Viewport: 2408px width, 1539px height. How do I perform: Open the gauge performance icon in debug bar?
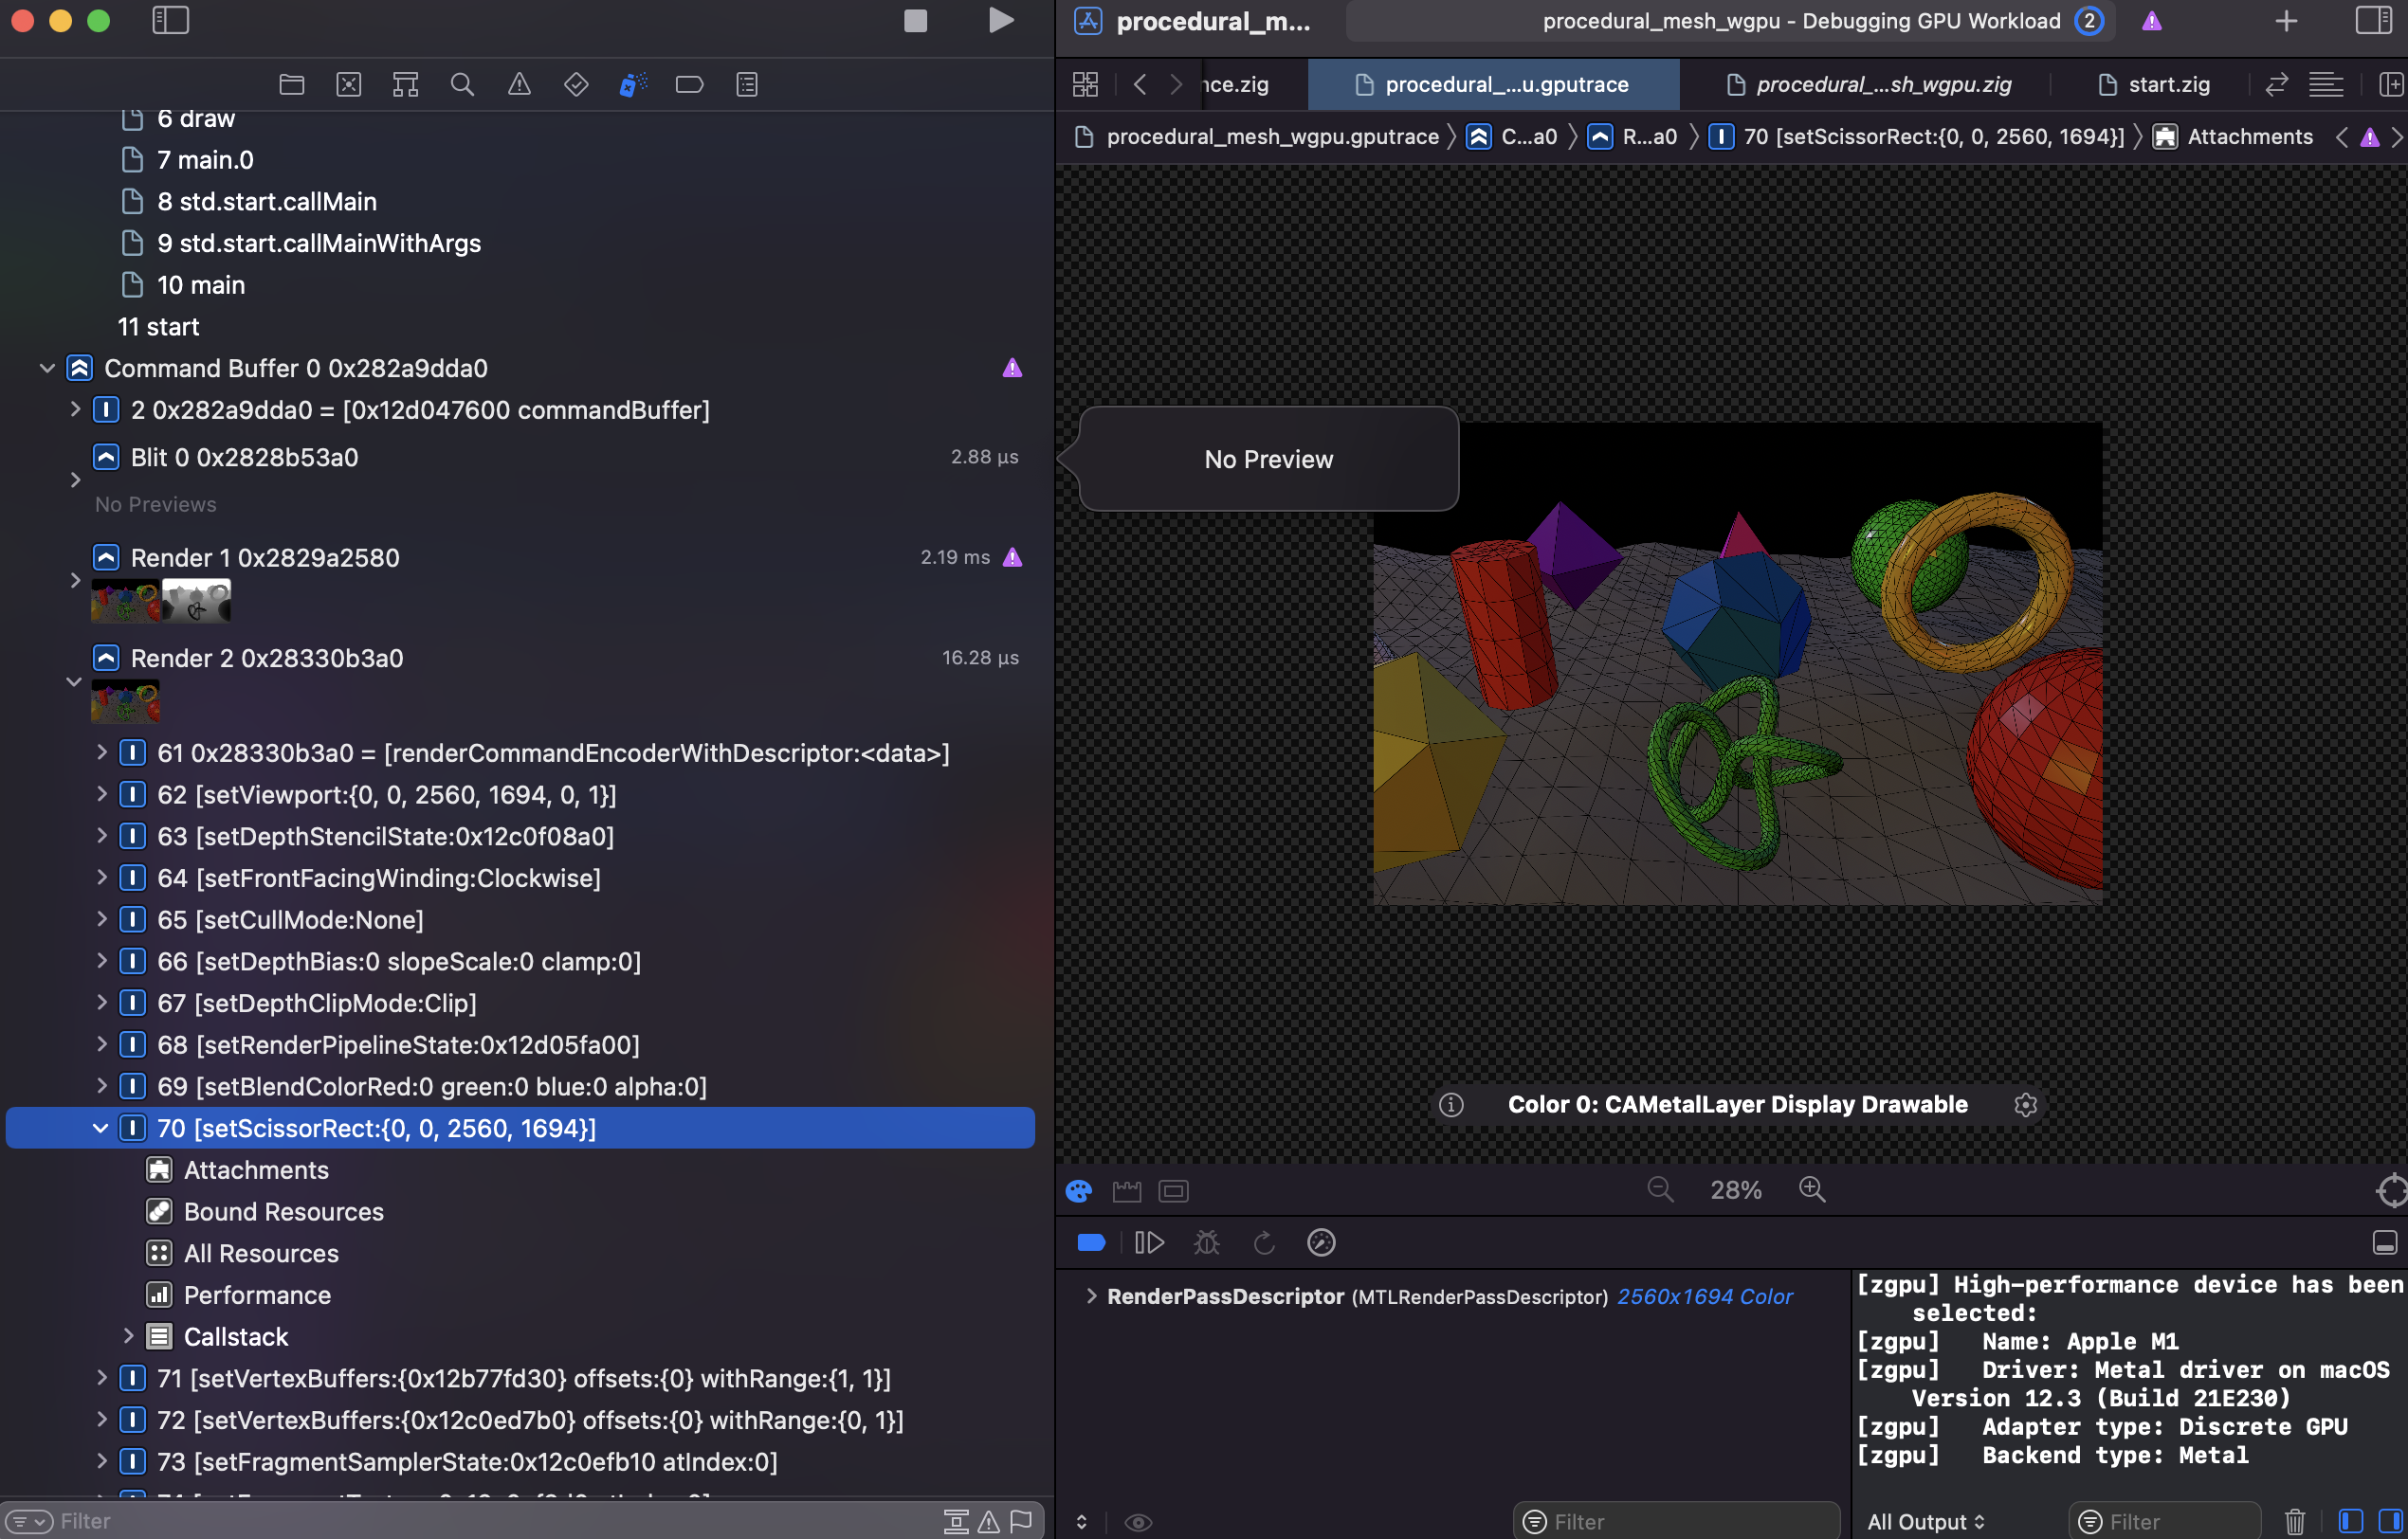click(1321, 1242)
